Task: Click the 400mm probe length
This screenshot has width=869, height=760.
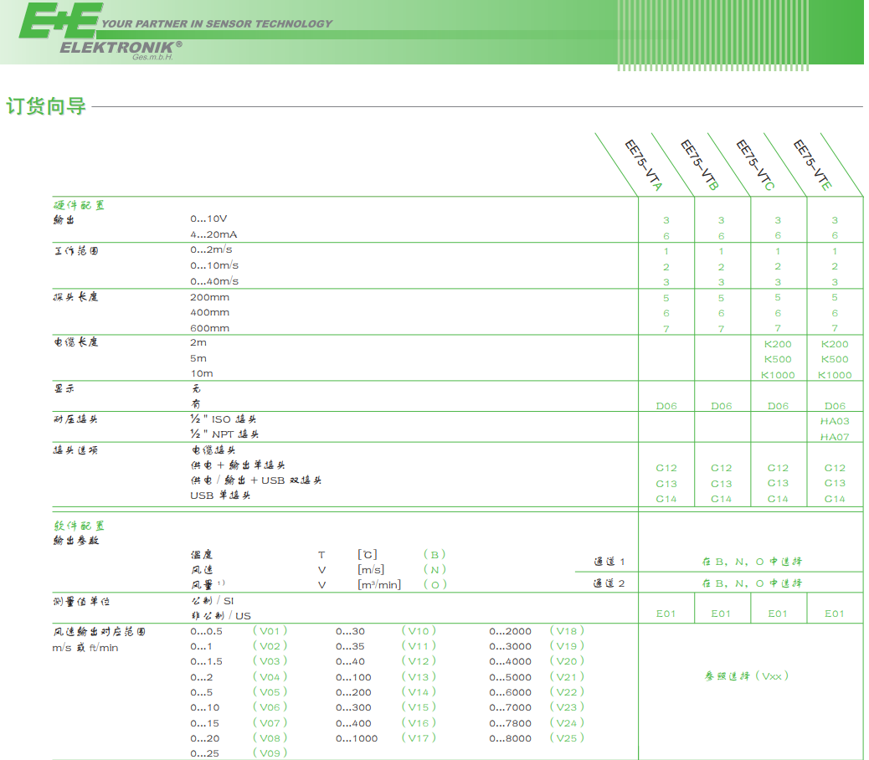Action: pyautogui.click(x=209, y=312)
